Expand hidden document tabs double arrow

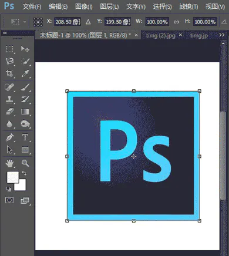[x=222, y=35]
